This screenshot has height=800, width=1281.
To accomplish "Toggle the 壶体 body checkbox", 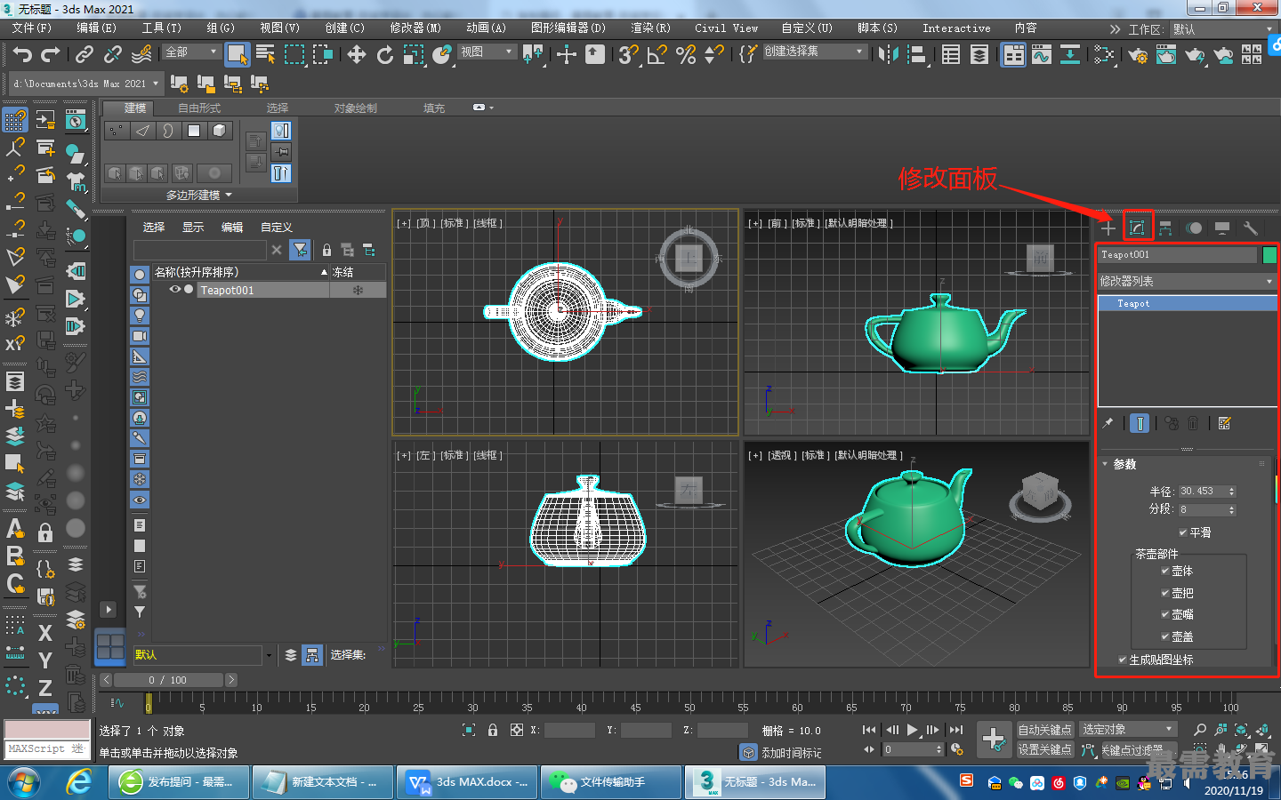I will coord(1165,571).
